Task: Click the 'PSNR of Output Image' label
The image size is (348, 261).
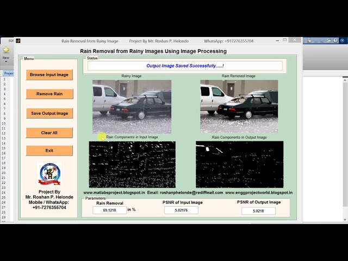Action: pos(259,202)
